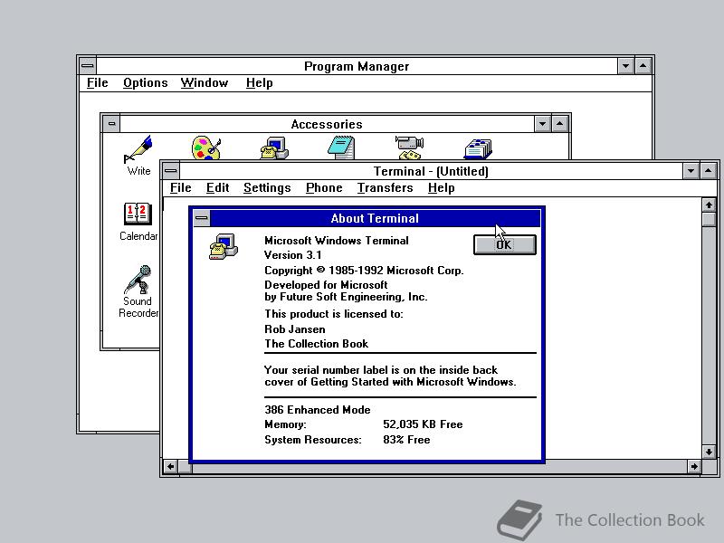724x543 pixels.
Task: Click the Terminal vertical scroll thumb
Action: [x=709, y=218]
